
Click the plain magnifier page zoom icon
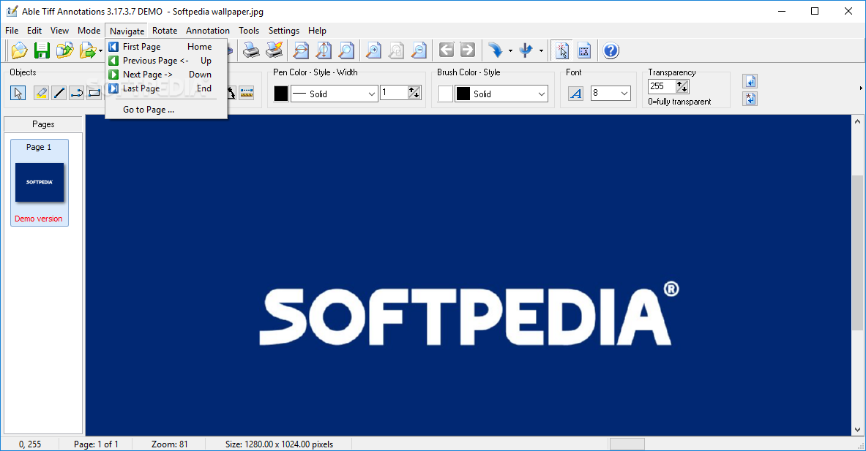coord(346,50)
